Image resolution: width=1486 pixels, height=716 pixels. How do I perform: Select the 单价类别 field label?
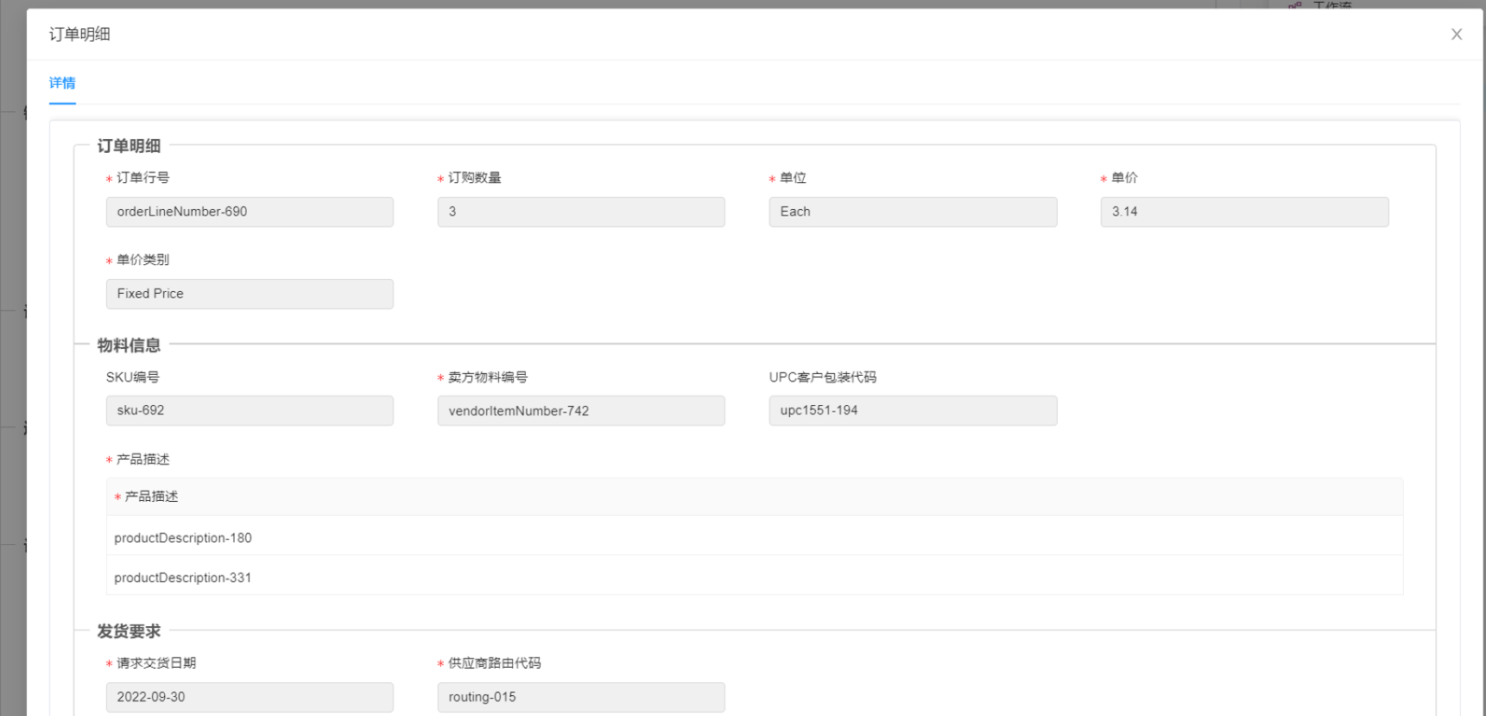click(143, 259)
